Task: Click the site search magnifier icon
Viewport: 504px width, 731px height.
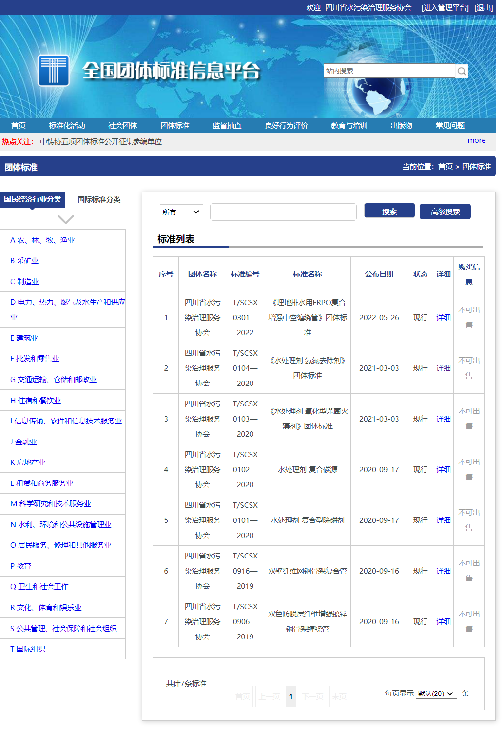Action: [461, 71]
